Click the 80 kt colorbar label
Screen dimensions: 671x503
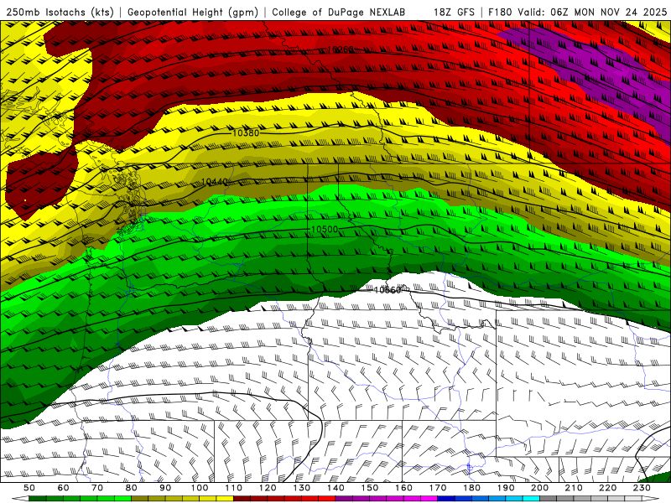click(x=132, y=488)
